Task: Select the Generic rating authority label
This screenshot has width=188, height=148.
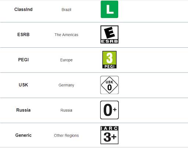Action: click(x=23, y=135)
